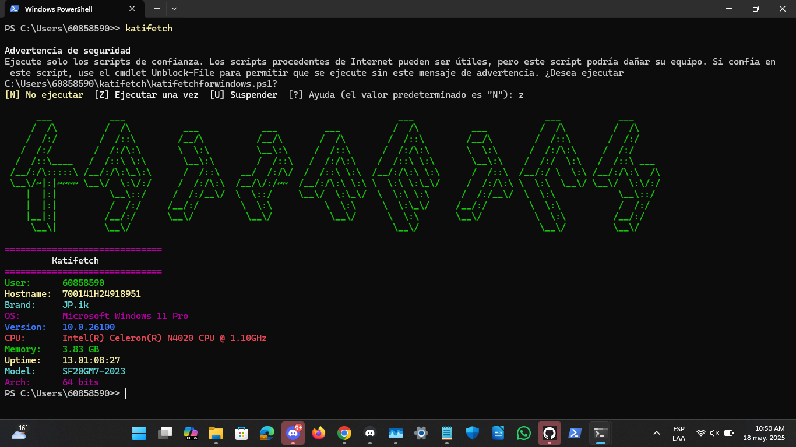
Task: Open the terminal tab dropdown chevron
Action: point(174,9)
